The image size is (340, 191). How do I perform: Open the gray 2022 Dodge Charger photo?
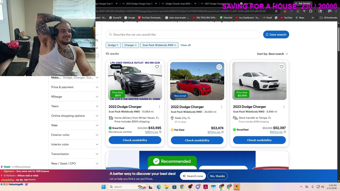tap(135, 81)
